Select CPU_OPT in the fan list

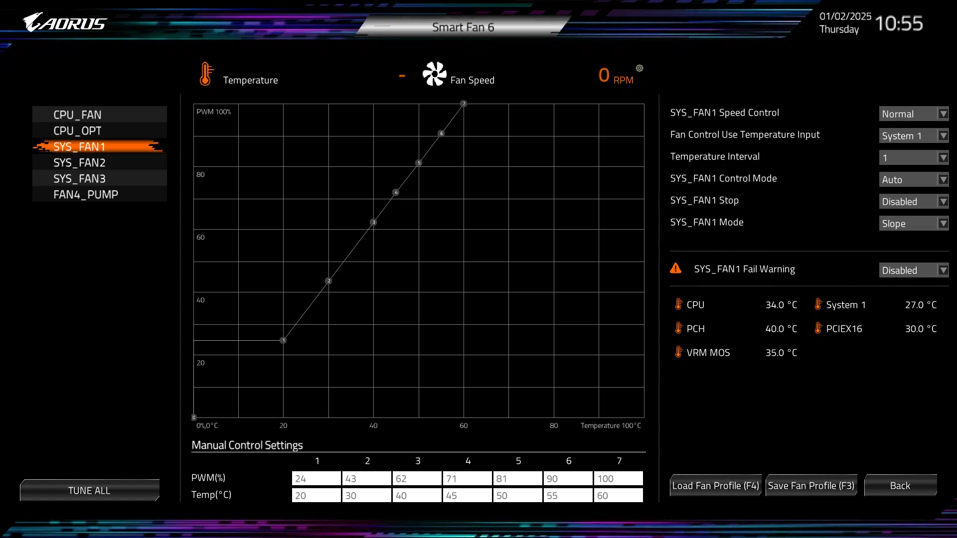coord(100,131)
